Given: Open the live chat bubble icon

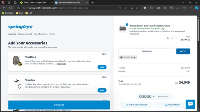Looking at the screenshot, I should 190,104.
